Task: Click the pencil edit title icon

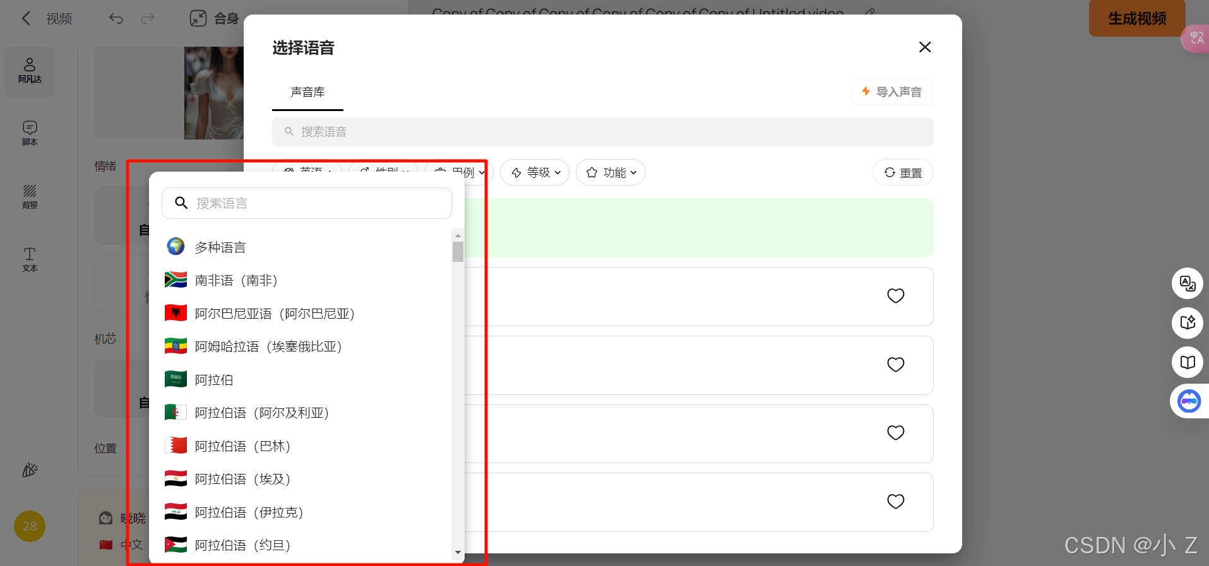Action: [x=869, y=11]
